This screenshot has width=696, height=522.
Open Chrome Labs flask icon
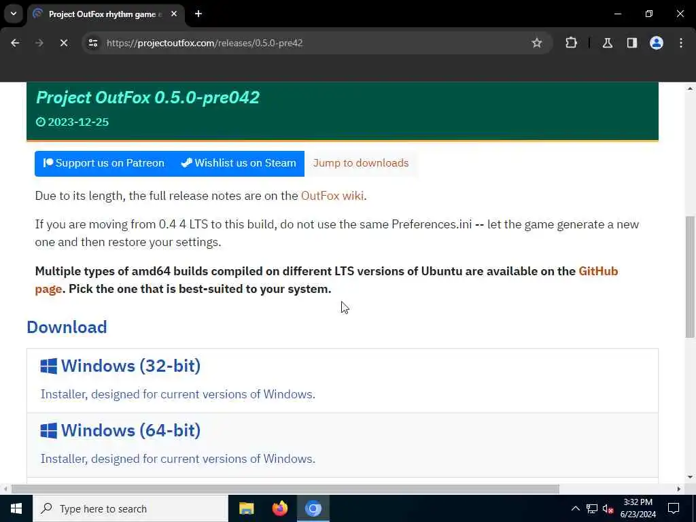click(608, 43)
